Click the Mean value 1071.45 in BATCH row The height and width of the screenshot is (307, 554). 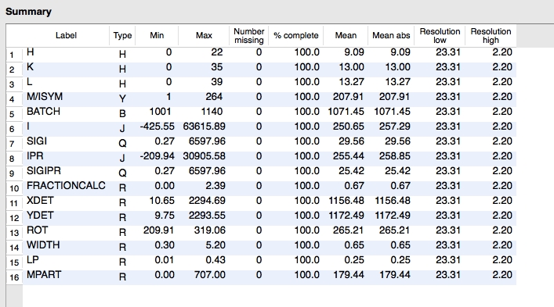346,112
